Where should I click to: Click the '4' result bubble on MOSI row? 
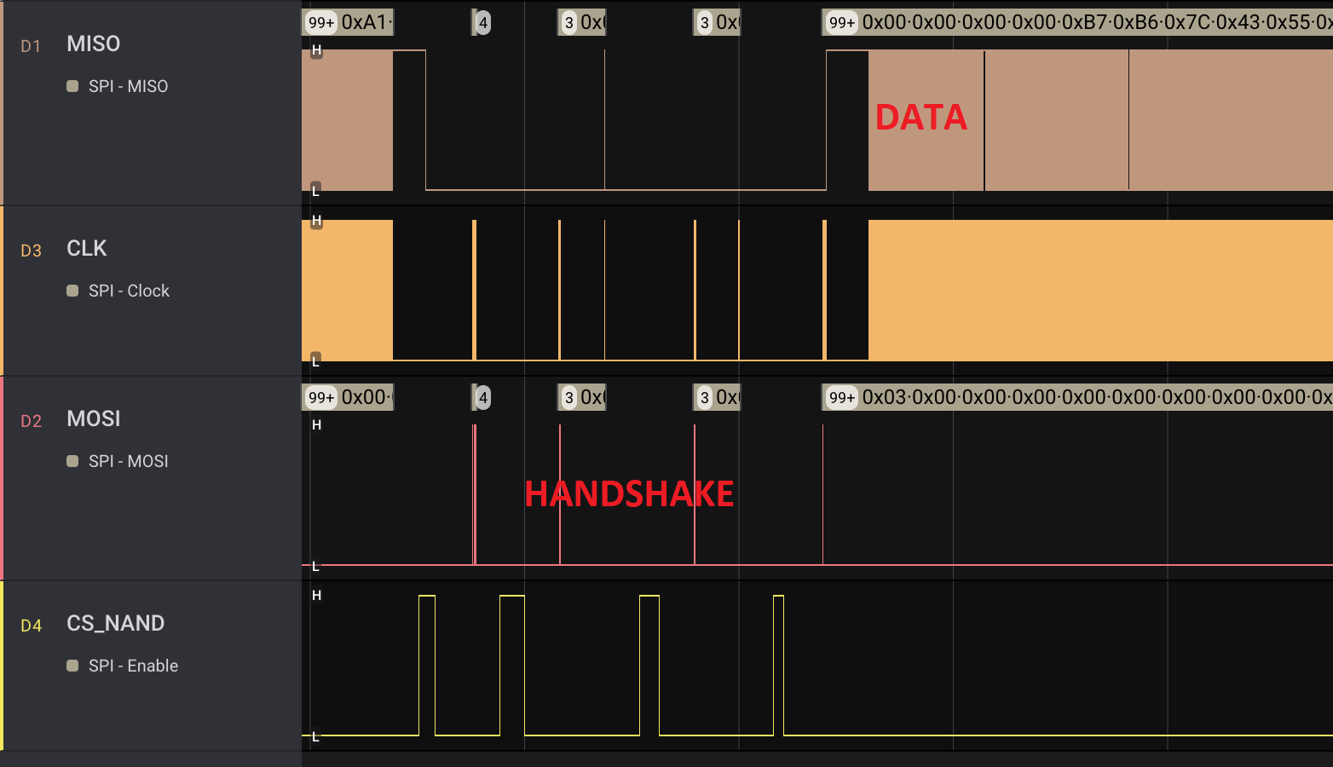(482, 397)
